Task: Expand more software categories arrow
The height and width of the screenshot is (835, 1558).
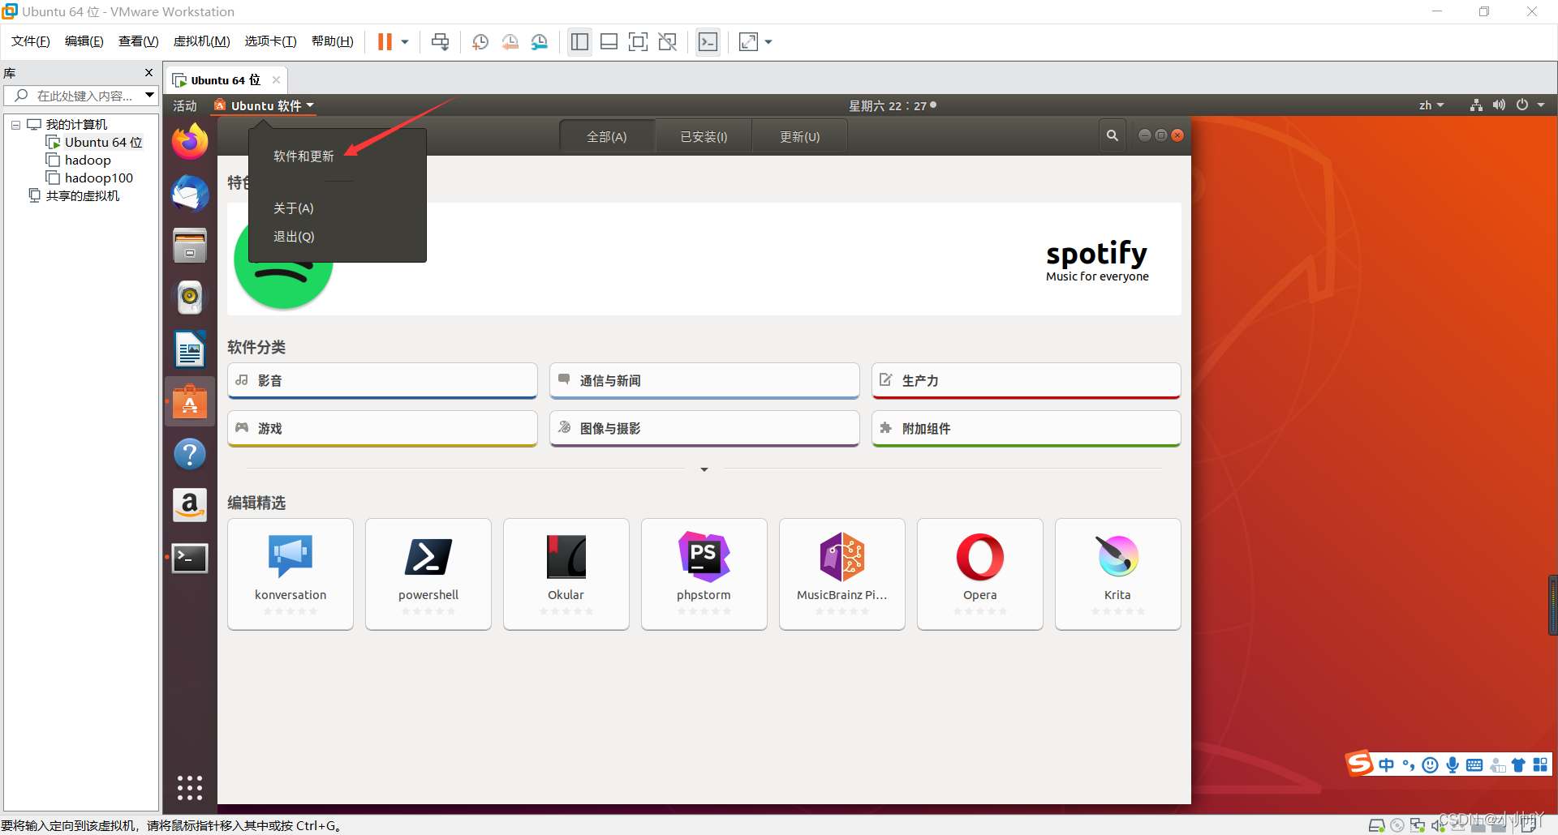Action: tap(704, 469)
